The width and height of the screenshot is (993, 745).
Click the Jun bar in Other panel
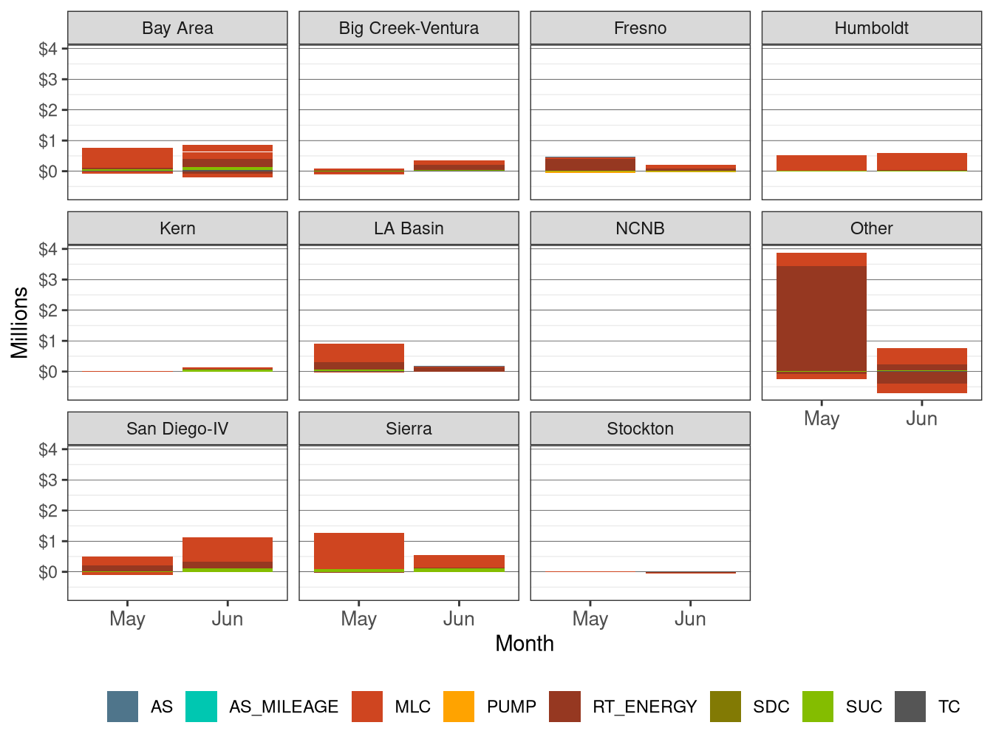click(922, 370)
